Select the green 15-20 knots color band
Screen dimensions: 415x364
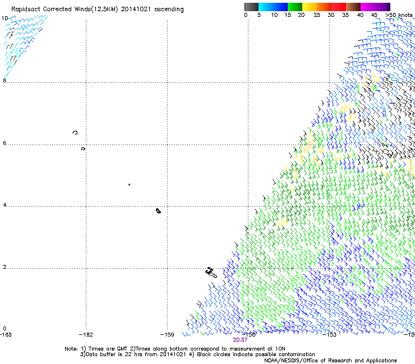point(295,7)
